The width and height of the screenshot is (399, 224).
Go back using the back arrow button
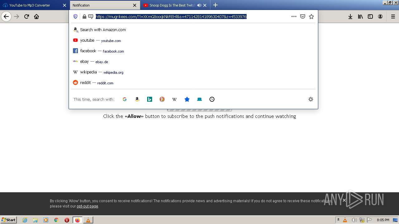click(x=6, y=16)
